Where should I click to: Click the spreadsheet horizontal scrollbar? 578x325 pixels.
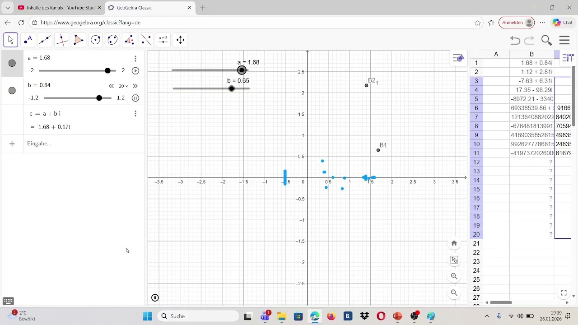click(x=501, y=302)
